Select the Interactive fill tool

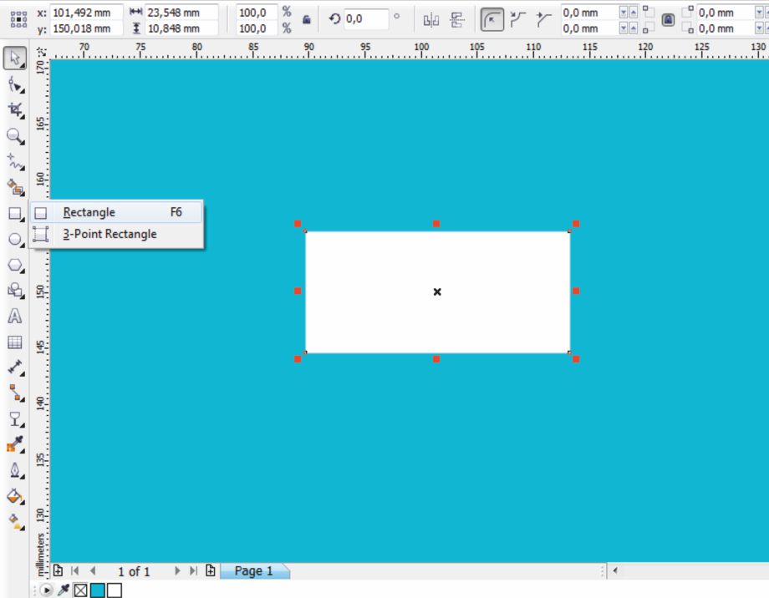point(16,522)
